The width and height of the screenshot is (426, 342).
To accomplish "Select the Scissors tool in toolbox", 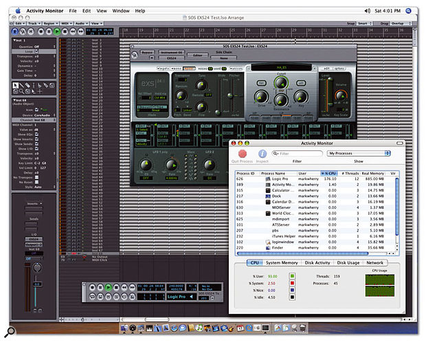I will (x=39, y=85).
